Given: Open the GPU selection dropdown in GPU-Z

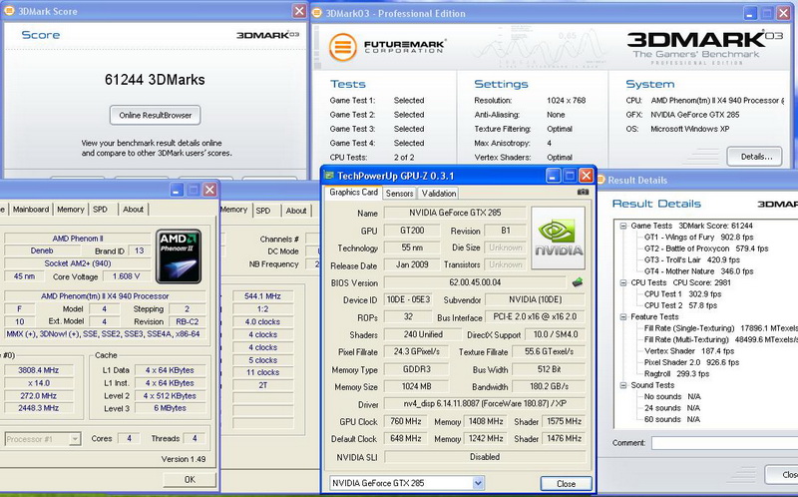Looking at the screenshot, I should pos(478,483).
